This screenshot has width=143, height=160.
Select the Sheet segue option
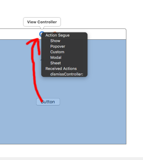(x=56, y=63)
